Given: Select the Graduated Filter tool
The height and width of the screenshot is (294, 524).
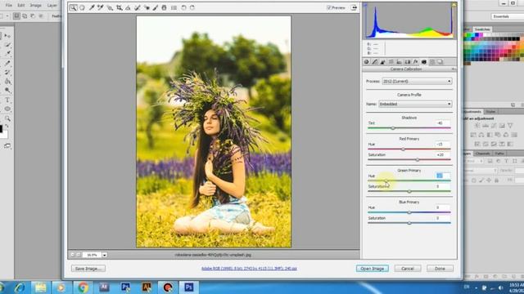Looking at the screenshot, I should click(164, 7).
